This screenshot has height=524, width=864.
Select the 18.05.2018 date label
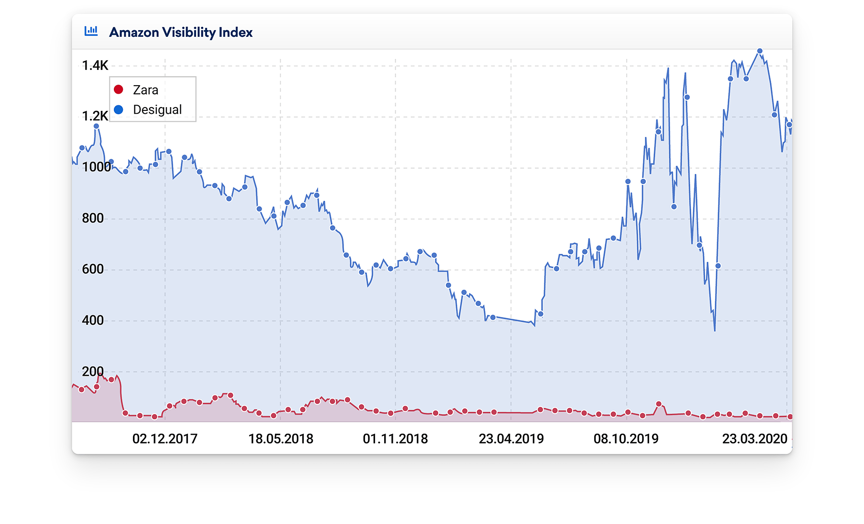tap(280, 438)
